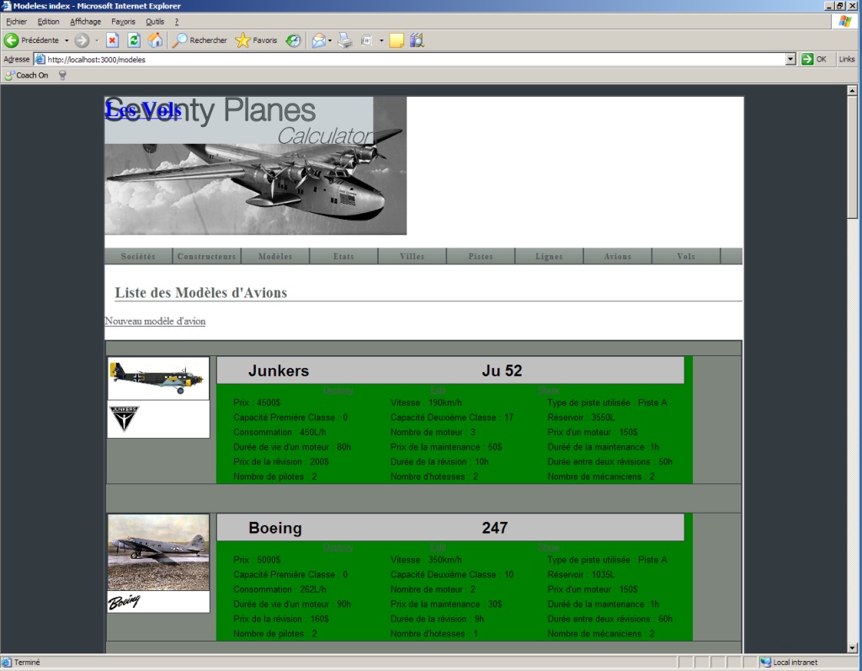Click the Junkers logo image
This screenshot has height=671, width=862.
click(125, 419)
